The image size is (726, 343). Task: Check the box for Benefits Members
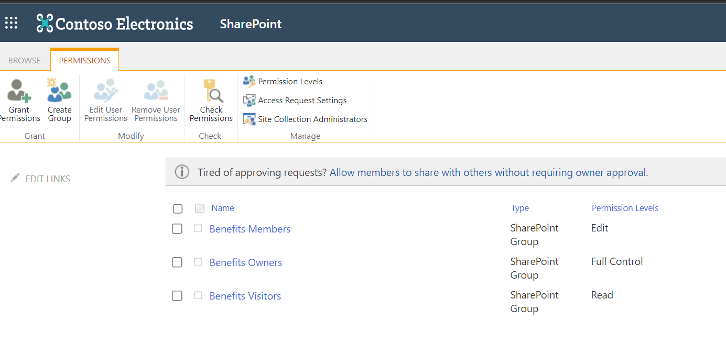pos(177,229)
